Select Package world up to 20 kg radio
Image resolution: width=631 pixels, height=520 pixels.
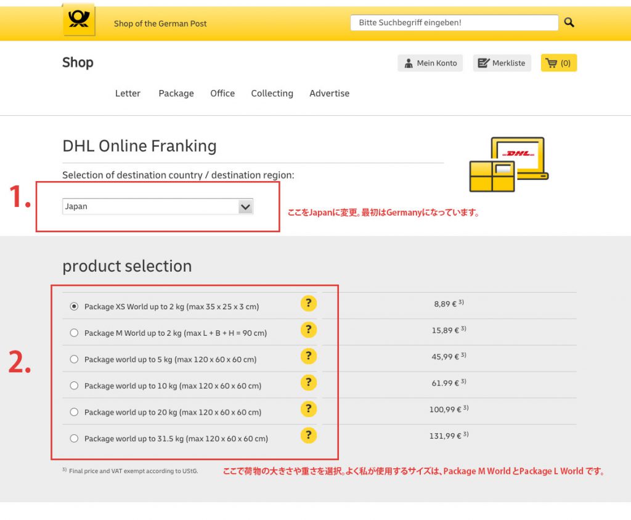pyautogui.click(x=74, y=412)
